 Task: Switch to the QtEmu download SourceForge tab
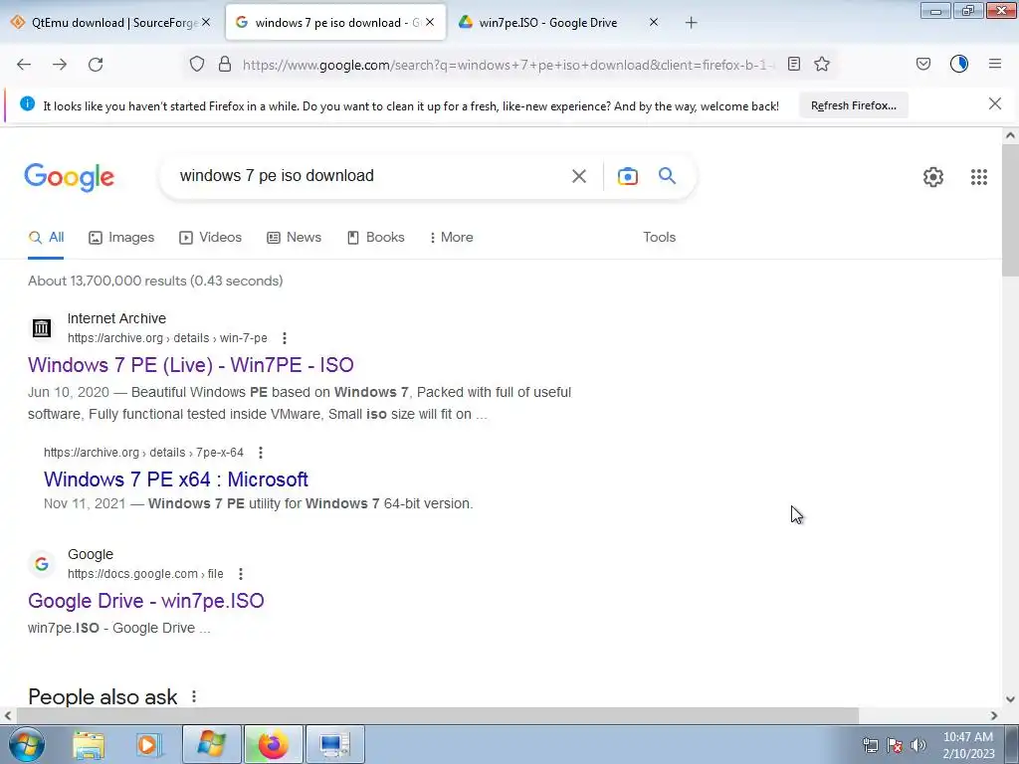coord(109,23)
